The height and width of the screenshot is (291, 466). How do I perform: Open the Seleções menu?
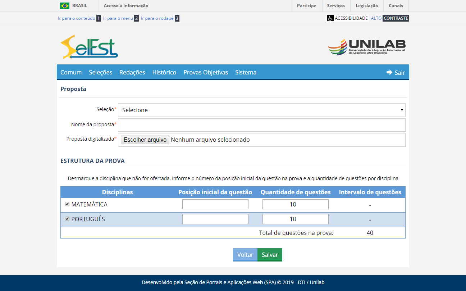[101, 72]
